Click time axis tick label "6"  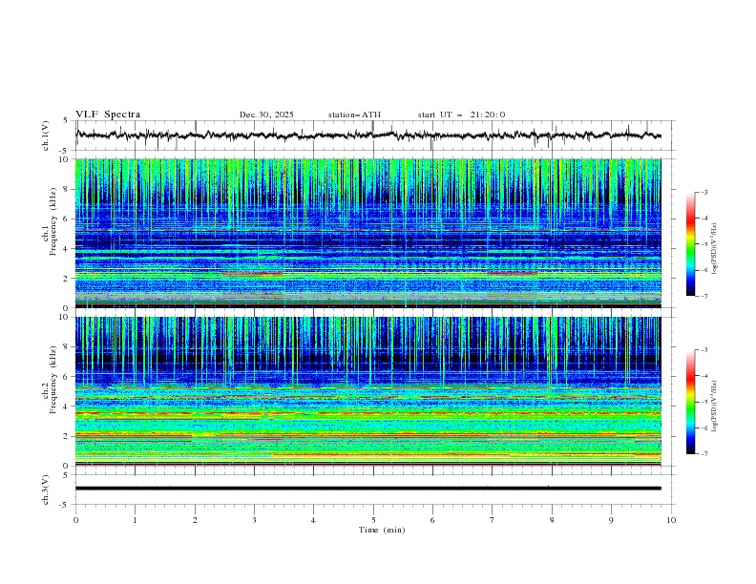[x=432, y=520]
